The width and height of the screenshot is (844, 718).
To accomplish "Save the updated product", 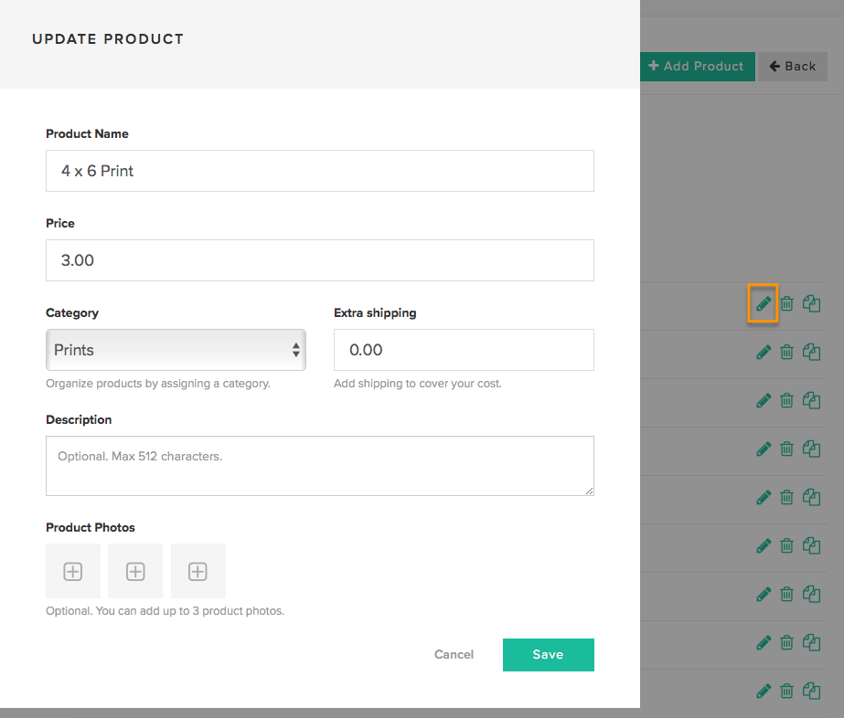I will tap(549, 655).
